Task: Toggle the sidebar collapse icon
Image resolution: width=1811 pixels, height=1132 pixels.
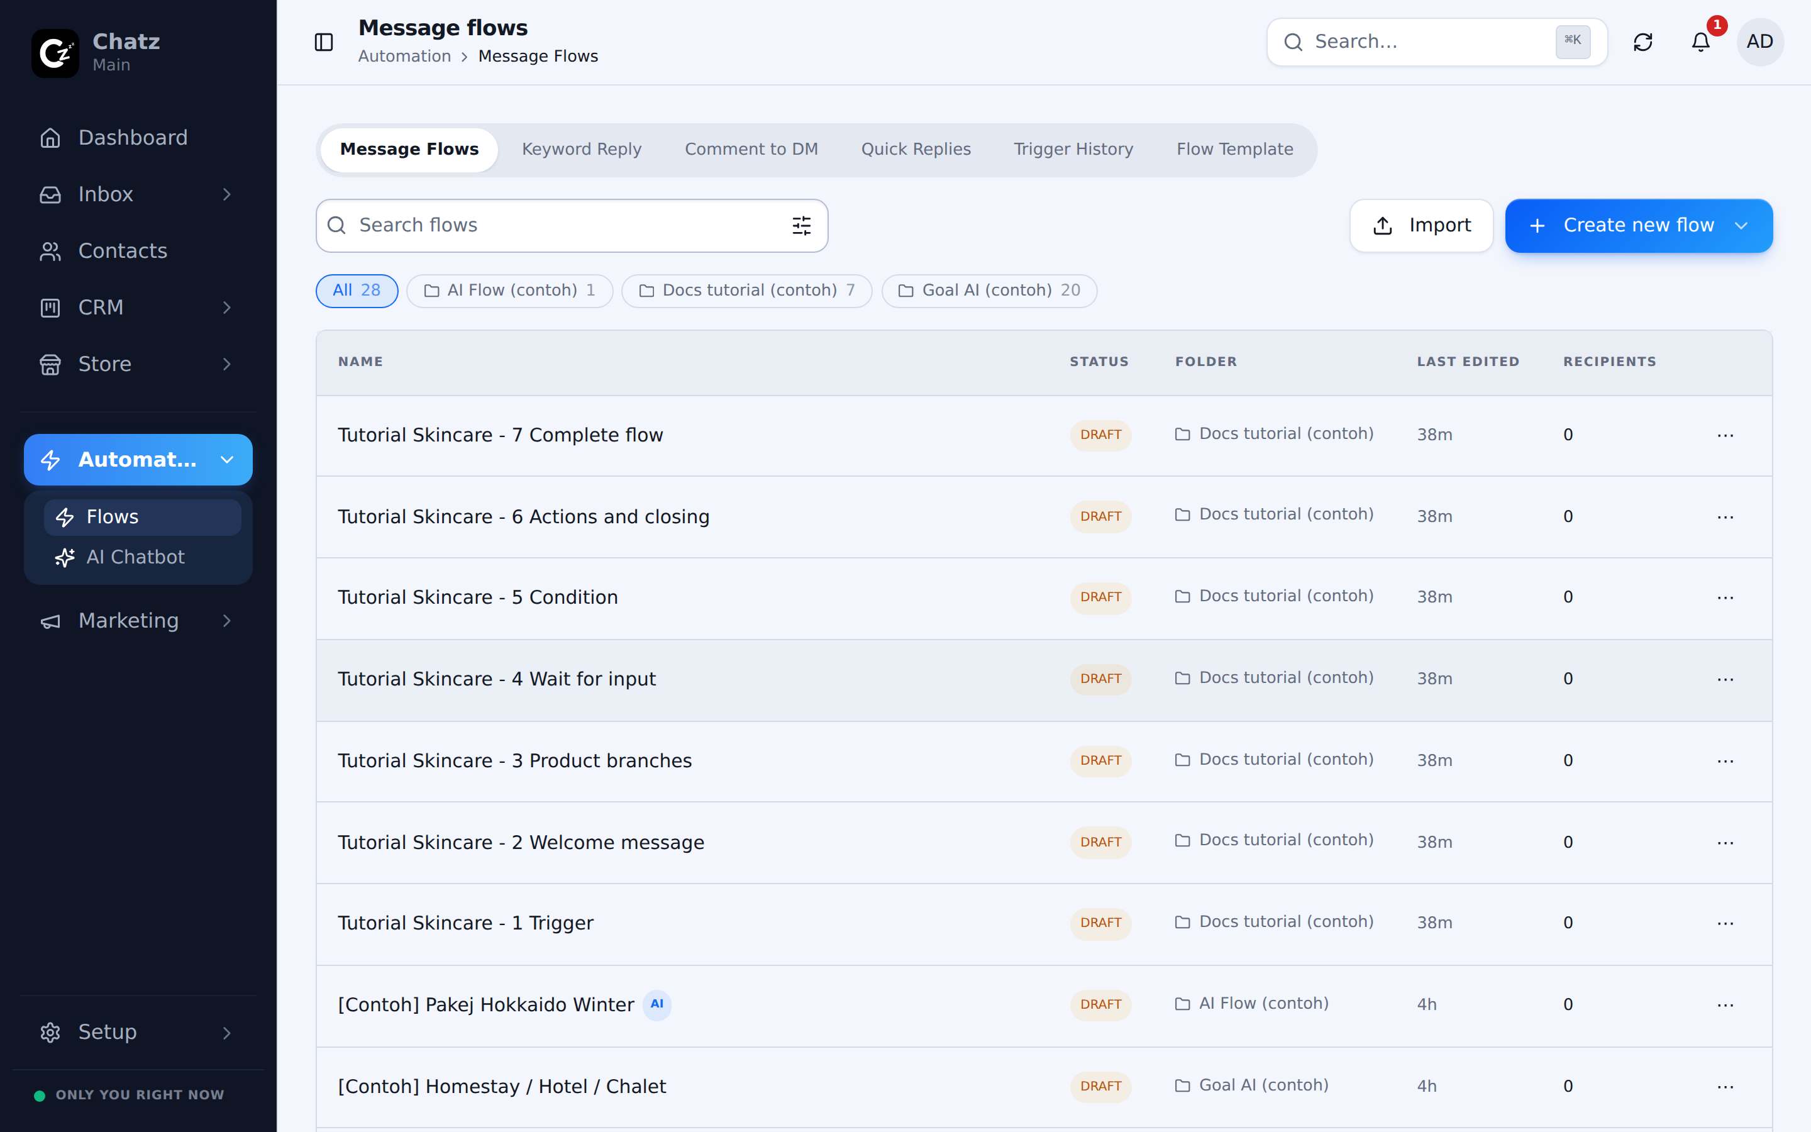Action: point(323,43)
